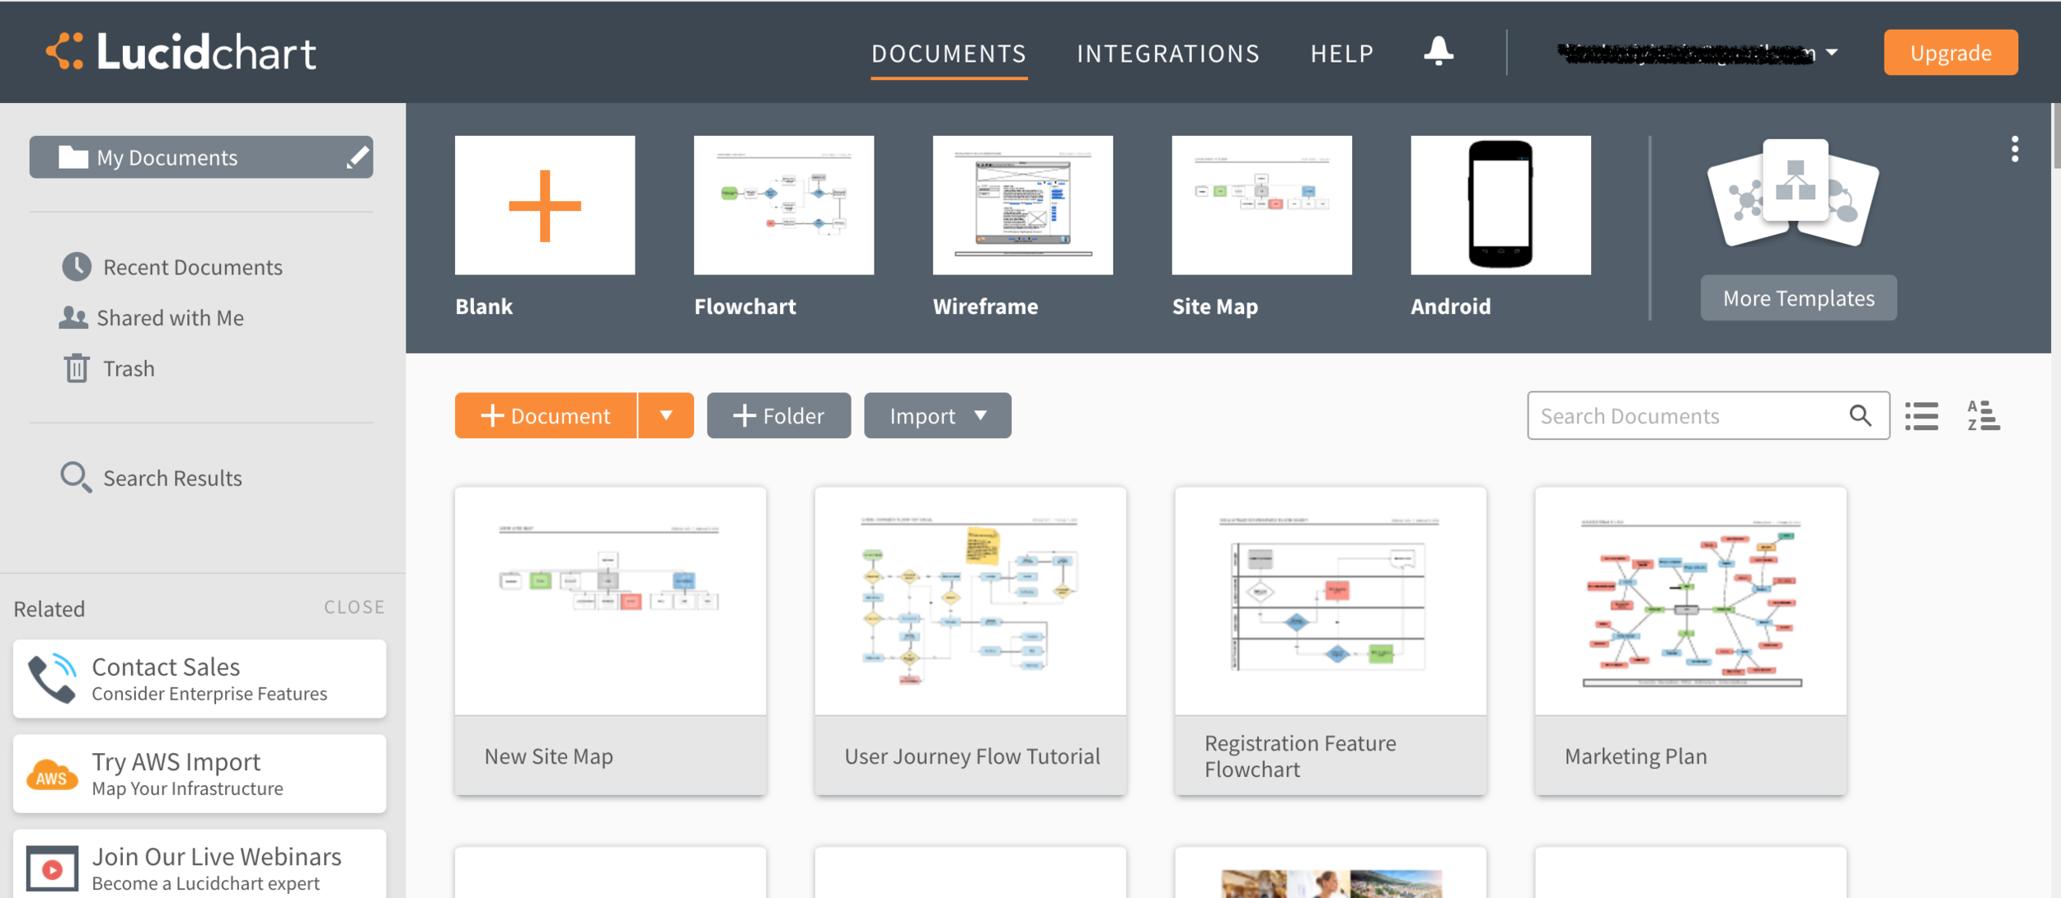Image resolution: width=2061 pixels, height=898 pixels.
Task: Click the page vertical scrollbar
Action: (x=2056, y=137)
